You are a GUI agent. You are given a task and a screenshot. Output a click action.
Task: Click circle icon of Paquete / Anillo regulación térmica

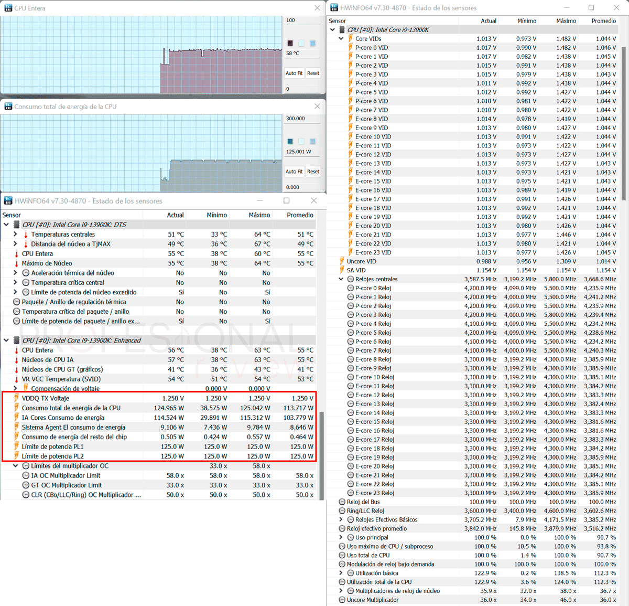pos(17,302)
